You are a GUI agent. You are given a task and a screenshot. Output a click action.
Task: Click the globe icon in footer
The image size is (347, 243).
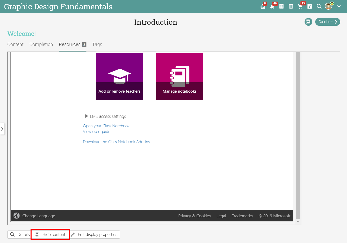[17, 216]
